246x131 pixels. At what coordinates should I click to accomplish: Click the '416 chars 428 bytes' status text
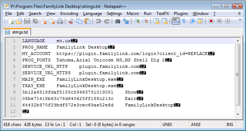(22, 125)
